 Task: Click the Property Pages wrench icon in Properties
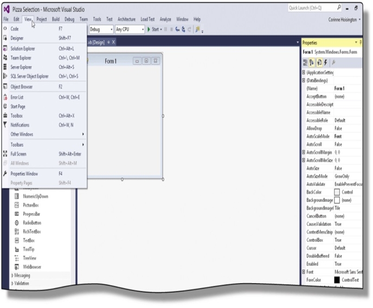(x=333, y=62)
